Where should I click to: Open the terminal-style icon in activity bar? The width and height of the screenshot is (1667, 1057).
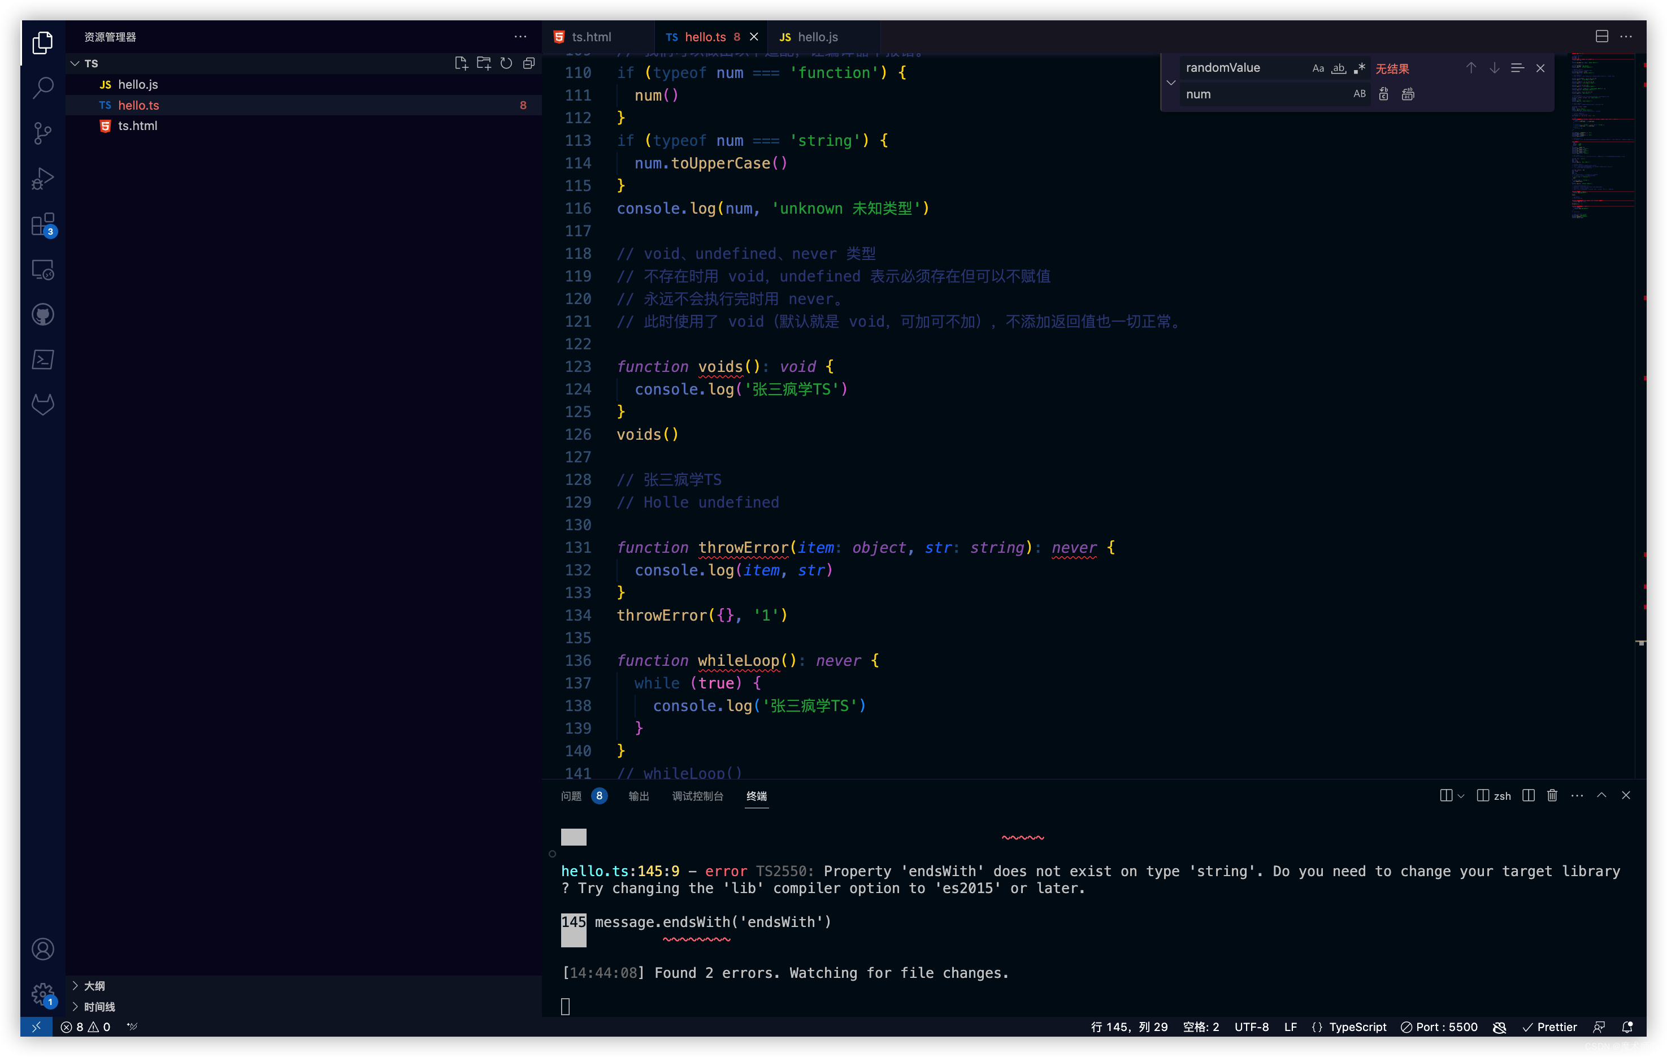pyautogui.click(x=43, y=359)
